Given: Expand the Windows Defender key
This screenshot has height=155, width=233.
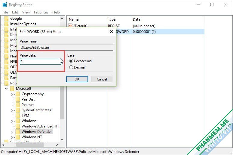Looking at the screenshot, I should [12, 132].
